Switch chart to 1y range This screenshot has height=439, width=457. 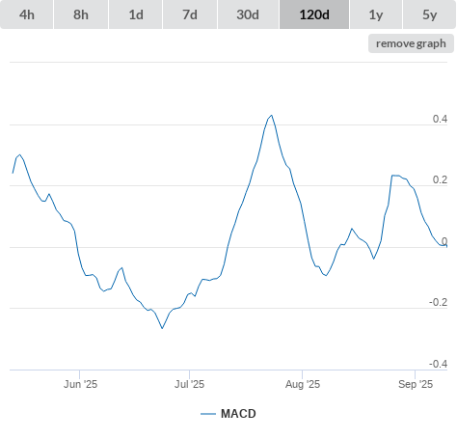tap(376, 14)
